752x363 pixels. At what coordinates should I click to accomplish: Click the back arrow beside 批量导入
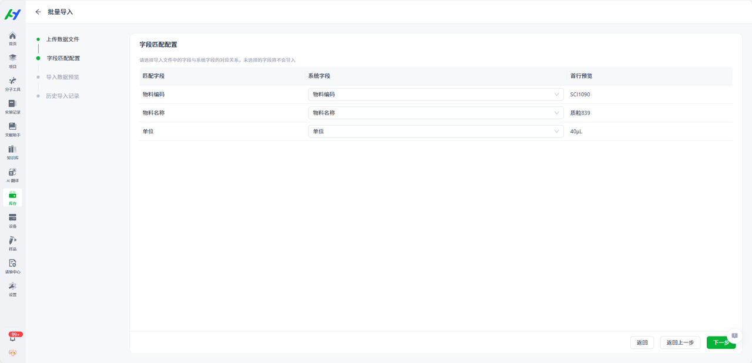pos(38,12)
